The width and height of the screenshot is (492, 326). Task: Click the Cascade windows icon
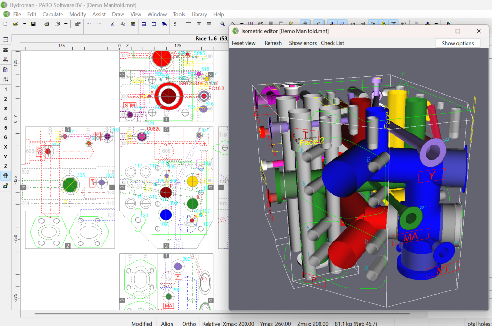[164, 24]
